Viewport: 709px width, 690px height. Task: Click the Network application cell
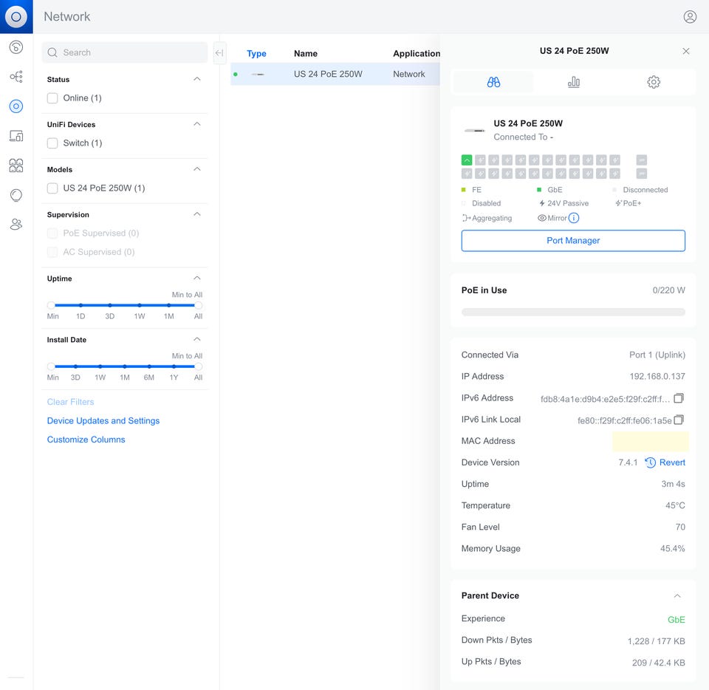[x=408, y=74]
